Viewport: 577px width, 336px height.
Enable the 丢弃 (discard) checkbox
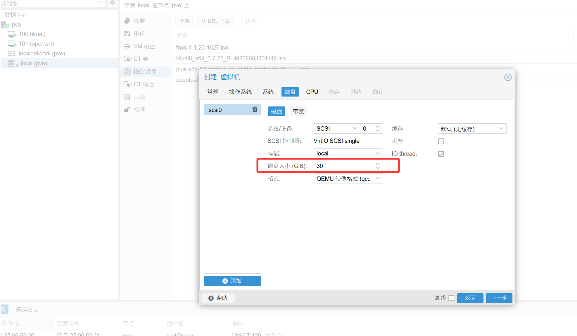point(441,141)
